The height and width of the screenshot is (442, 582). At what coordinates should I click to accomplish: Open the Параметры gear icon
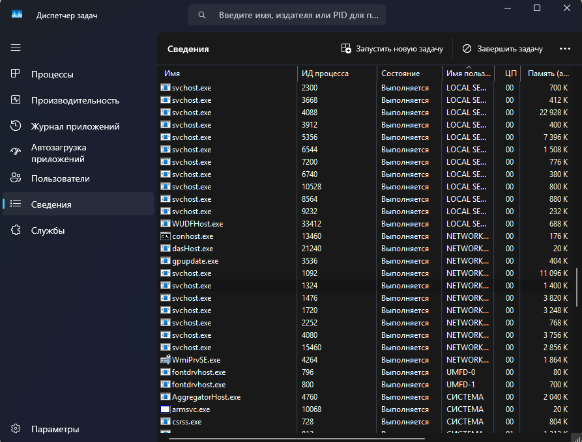click(16, 428)
